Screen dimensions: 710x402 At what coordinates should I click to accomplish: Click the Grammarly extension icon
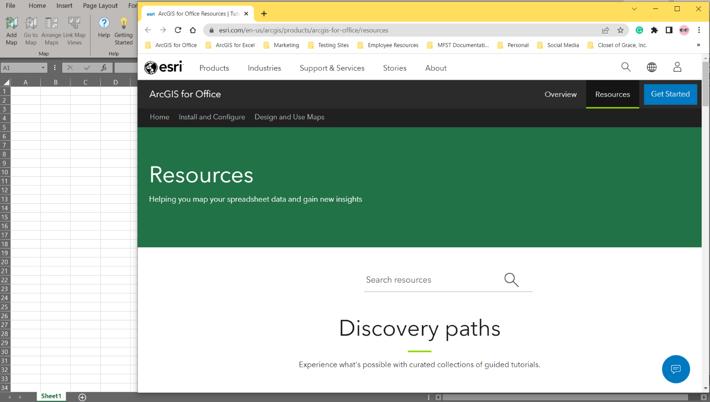pyautogui.click(x=639, y=30)
